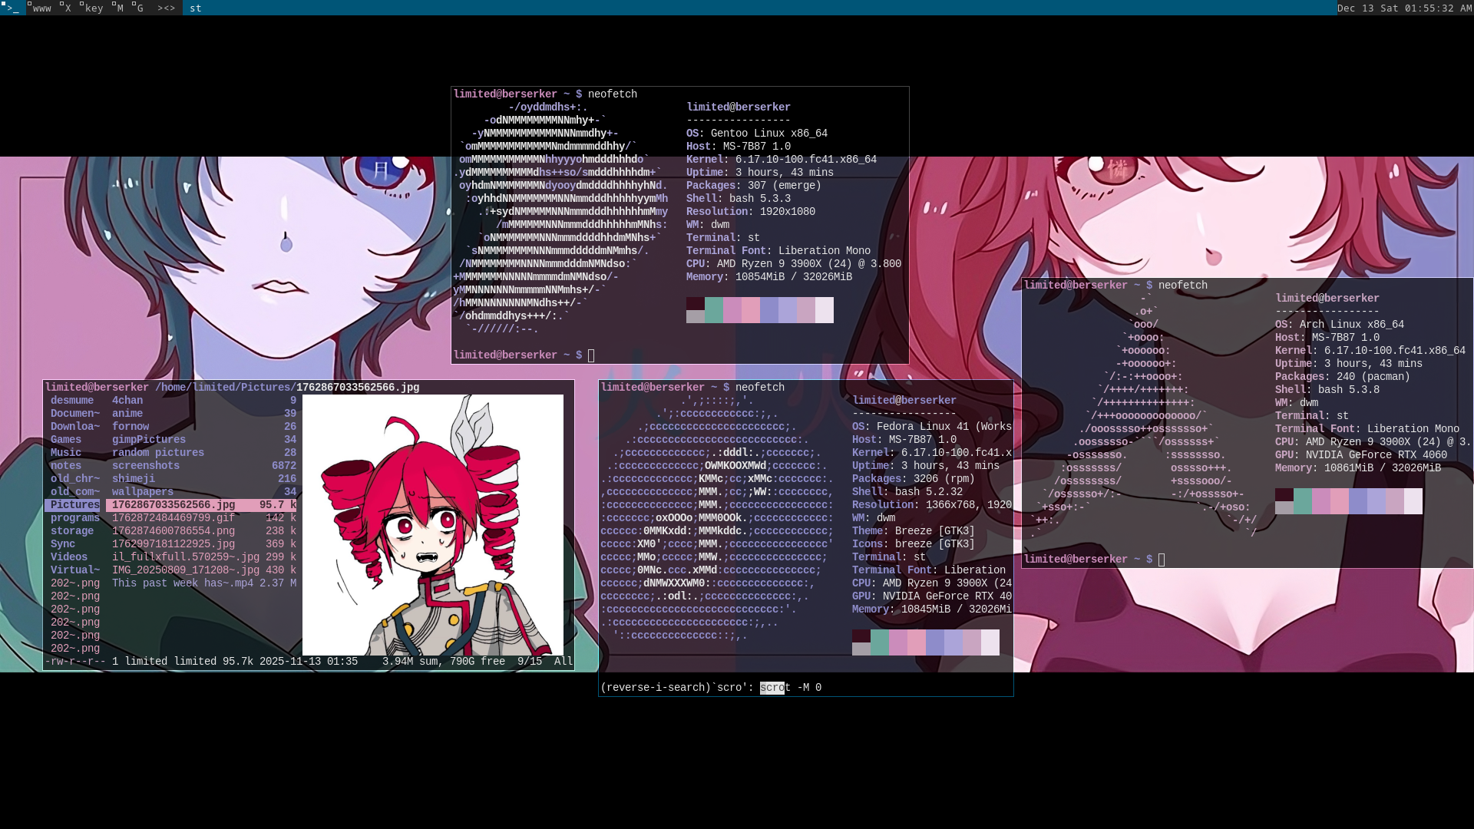The image size is (1474, 829).
Task: Select the G tag in bar
Action: click(138, 8)
